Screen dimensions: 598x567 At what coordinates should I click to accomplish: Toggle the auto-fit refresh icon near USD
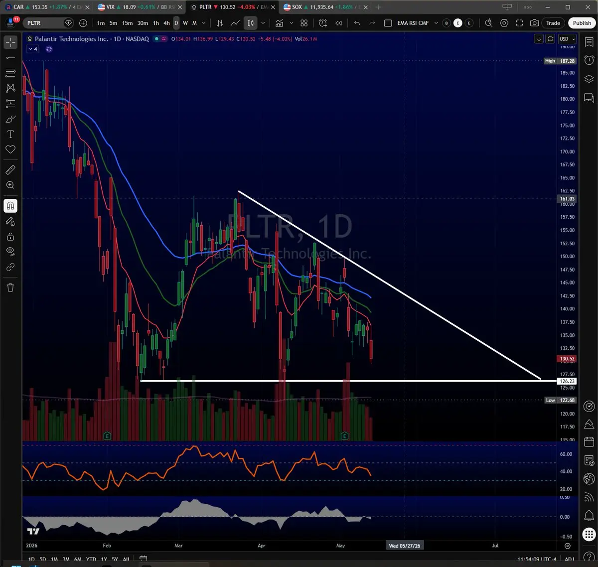[550, 39]
